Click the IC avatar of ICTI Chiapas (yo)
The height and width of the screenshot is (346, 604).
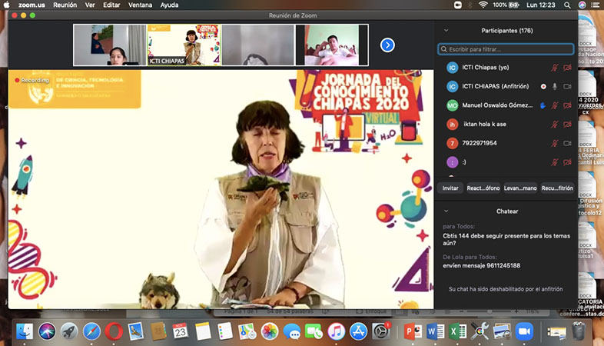point(452,68)
